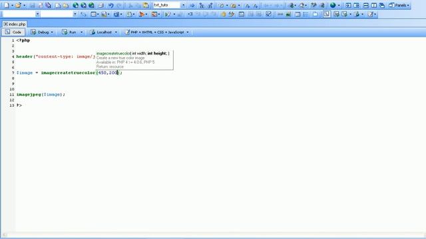
Task: Open the second empty combo box arrow
Action: [x=75, y=14]
